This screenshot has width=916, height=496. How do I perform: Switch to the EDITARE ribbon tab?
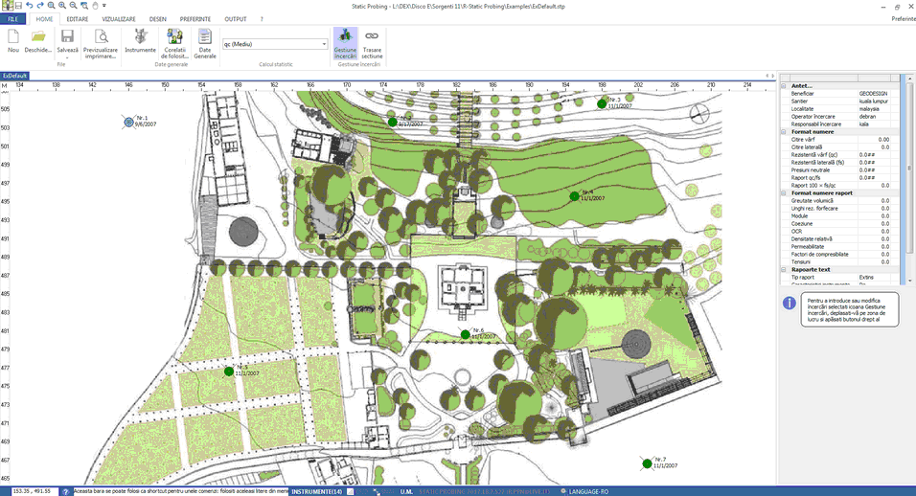pyautogui.click(x=77, y=19)
